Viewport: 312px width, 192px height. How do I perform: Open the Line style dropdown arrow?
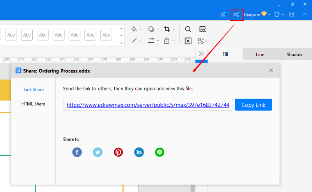coord(158,41)
